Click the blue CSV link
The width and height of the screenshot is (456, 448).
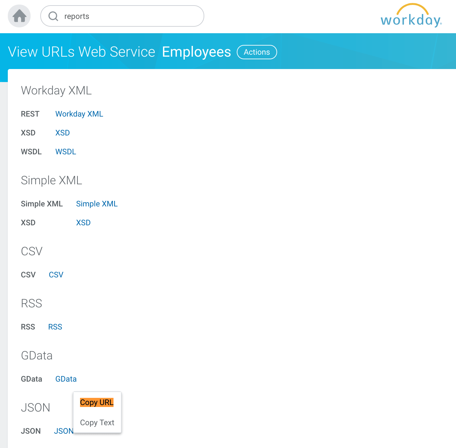(56, 275)
